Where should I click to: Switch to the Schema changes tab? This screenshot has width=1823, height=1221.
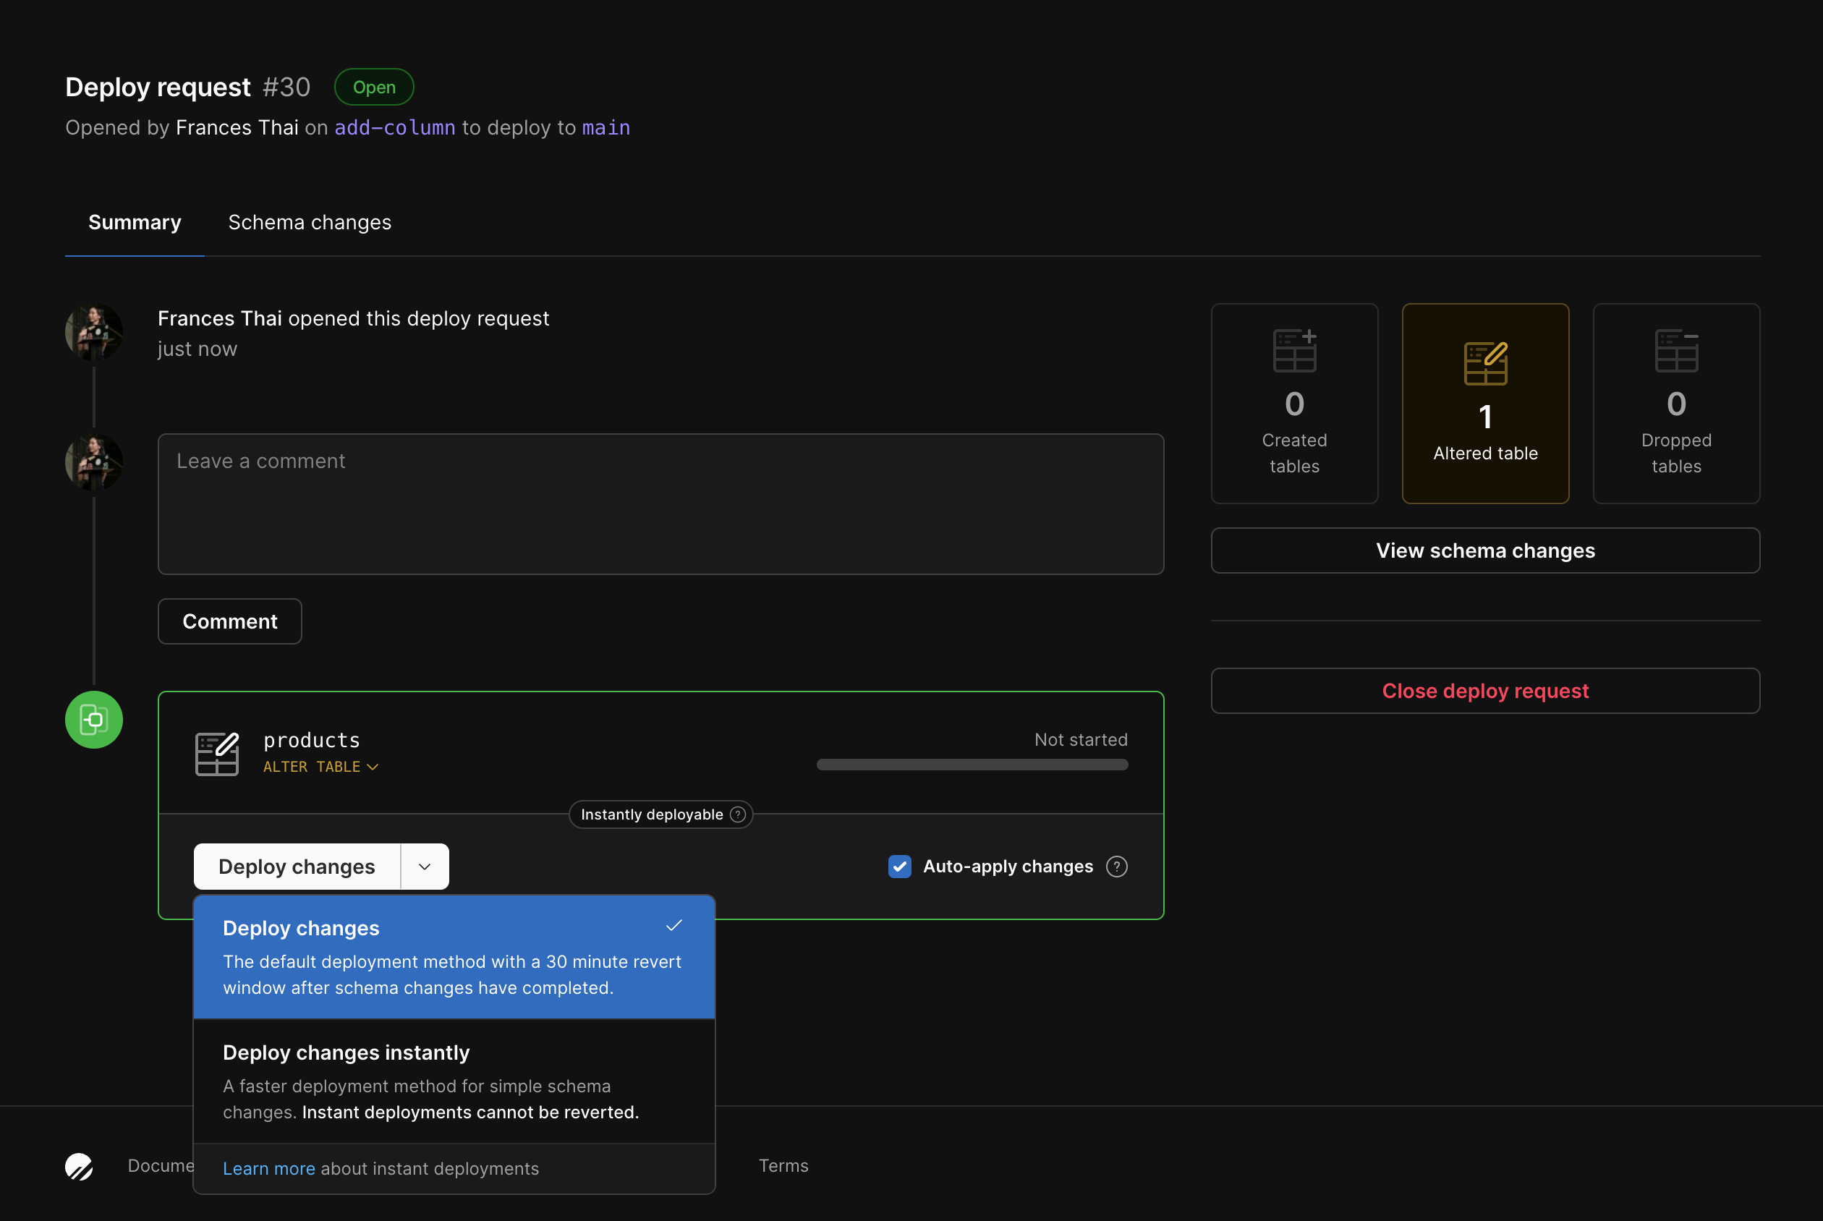(309, 222)
